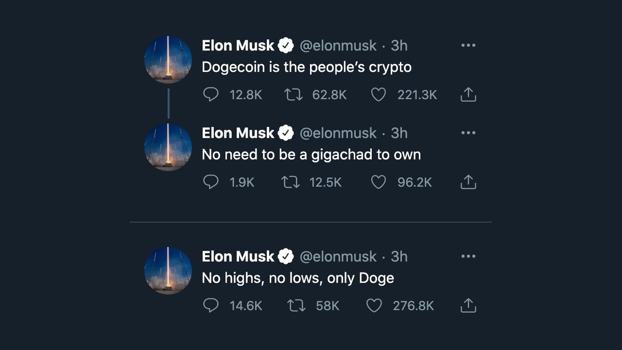Click the @elonmusk handle on the gigachad tweet
This screenshot has height=350, width=622.
click(x=338, y=133)
